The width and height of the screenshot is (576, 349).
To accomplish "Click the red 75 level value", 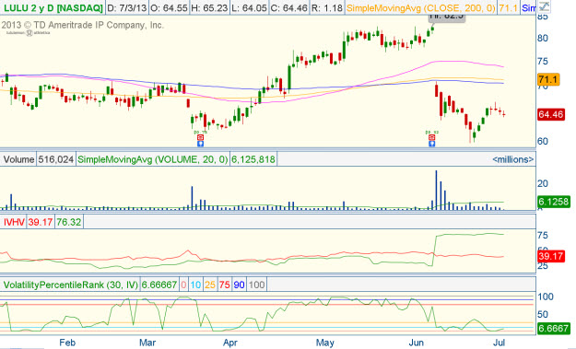I will coord(225,285).
